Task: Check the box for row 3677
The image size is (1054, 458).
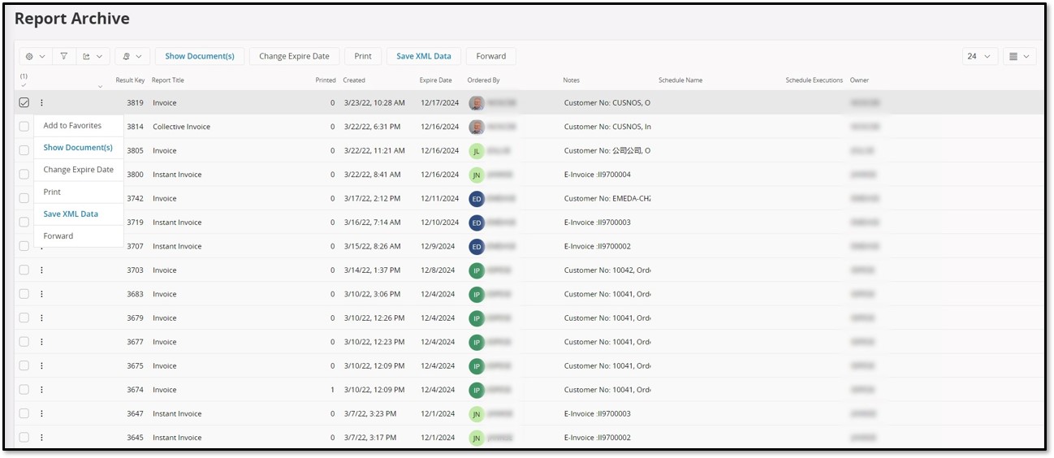Action: tap(24, 342)
